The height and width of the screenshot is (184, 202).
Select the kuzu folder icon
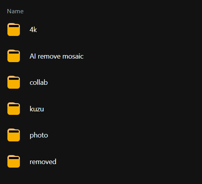14,109
